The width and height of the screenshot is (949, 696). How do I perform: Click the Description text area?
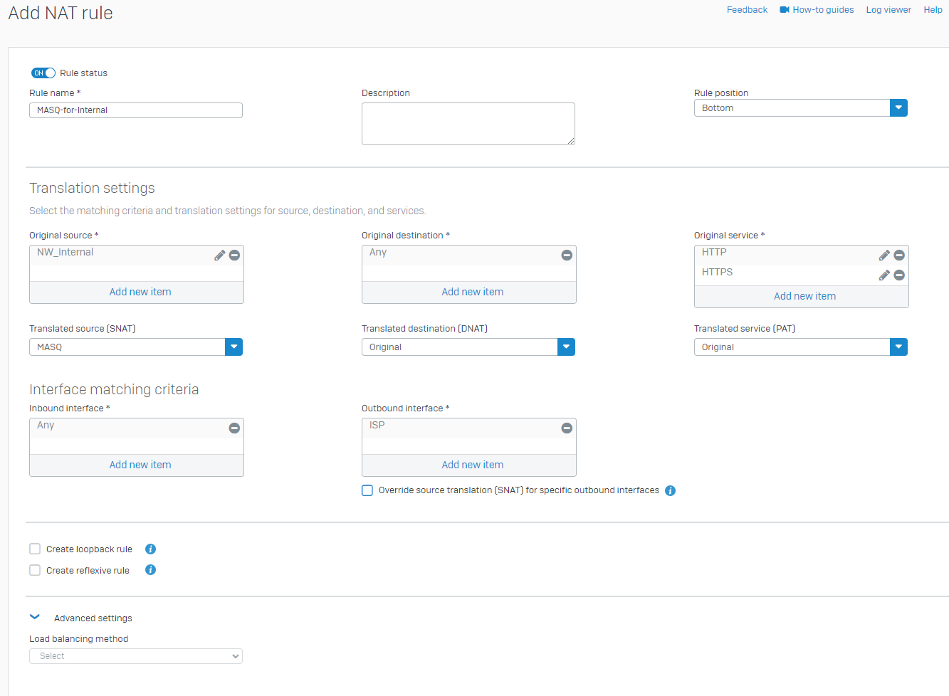[468, 124]
